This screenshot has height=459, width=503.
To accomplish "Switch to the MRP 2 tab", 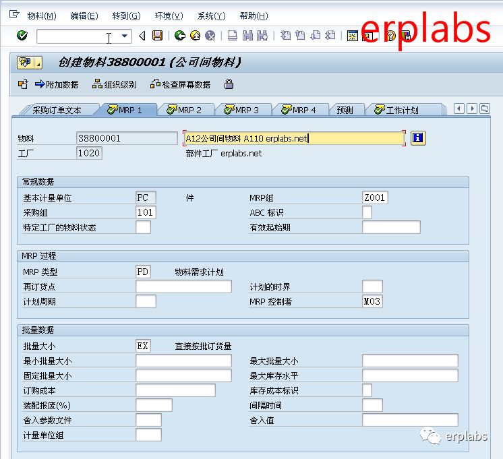I will [185, 110].
